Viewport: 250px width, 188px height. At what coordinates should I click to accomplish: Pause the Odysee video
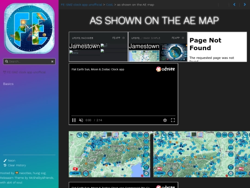pos(74,120)
